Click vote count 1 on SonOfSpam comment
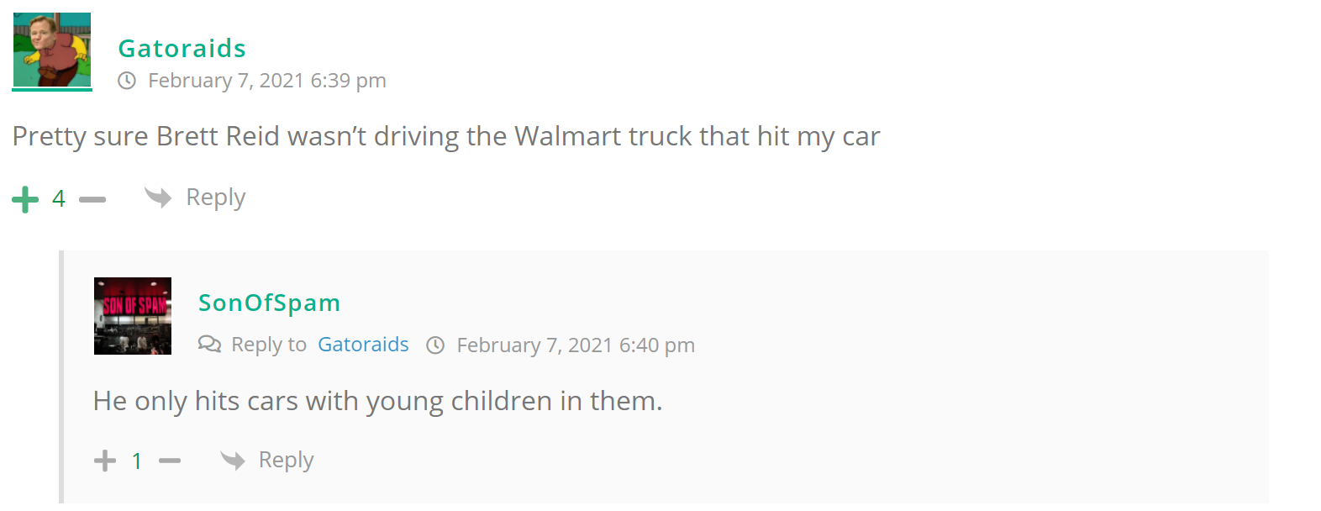The image size is (1321, 511). (x=137, y=461)
